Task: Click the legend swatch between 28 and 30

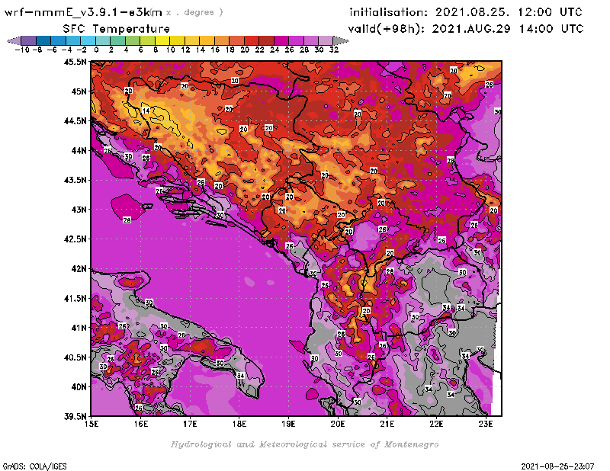Action: (310, 40)
